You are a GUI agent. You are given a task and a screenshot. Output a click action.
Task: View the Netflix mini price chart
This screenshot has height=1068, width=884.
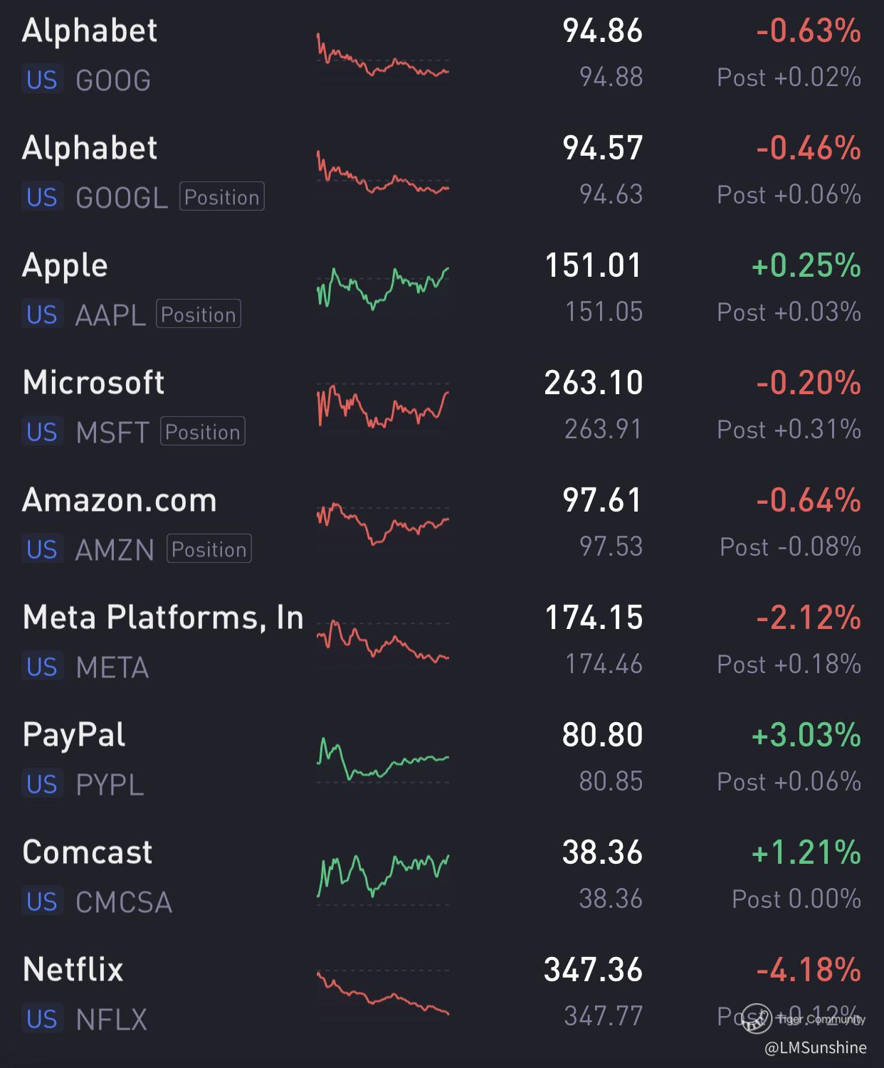(x=383, y=993)
